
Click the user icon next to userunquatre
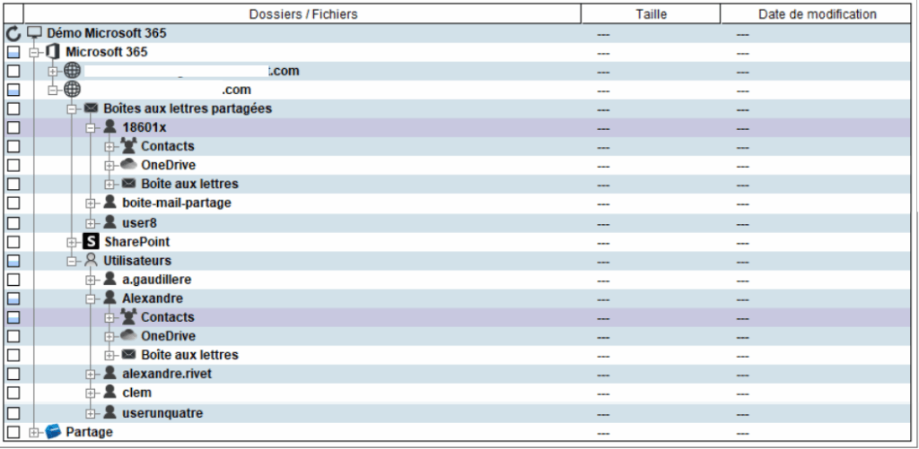109,412
